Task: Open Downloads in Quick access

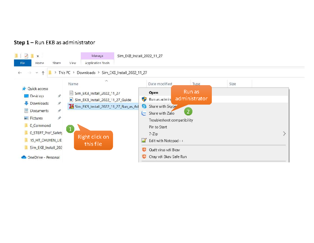Action: tap(39, 103)
